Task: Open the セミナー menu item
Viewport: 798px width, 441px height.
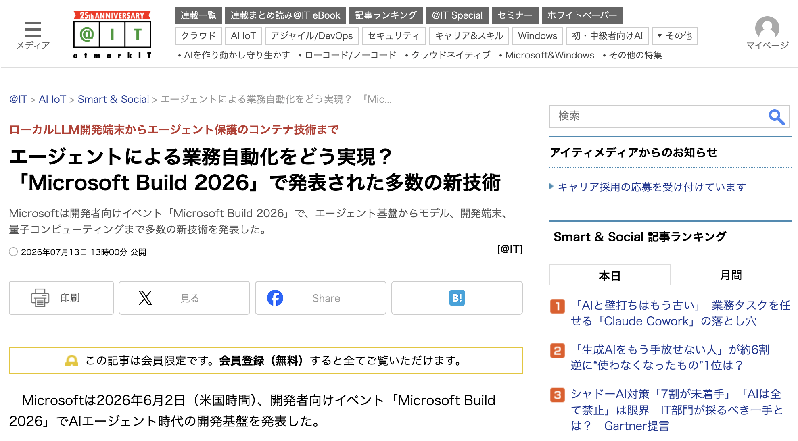Action: [515, 15]
